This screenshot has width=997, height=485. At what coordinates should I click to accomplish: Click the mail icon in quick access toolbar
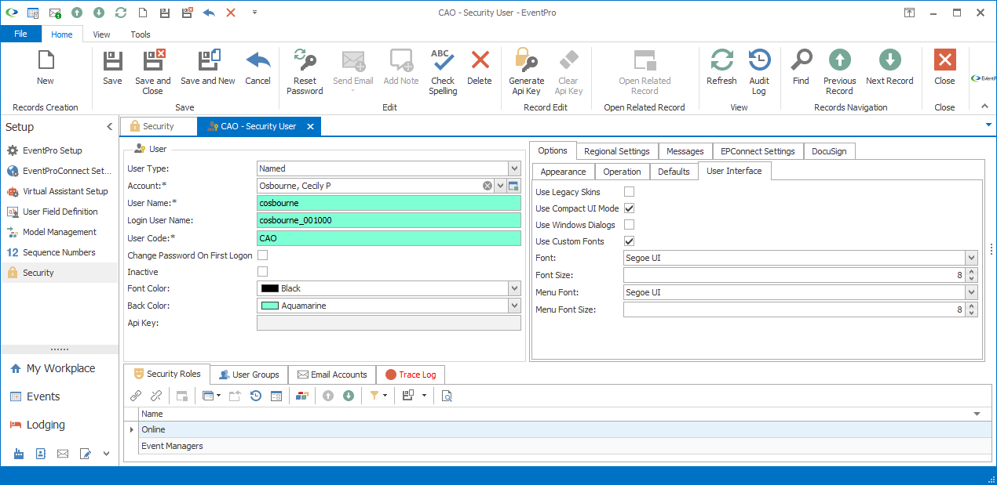click(55, 13)
